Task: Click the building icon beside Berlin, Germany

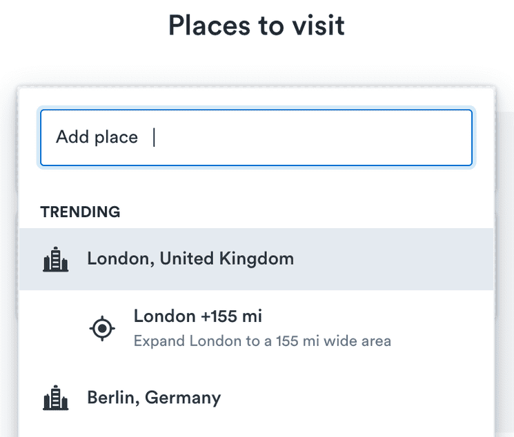Action: point(56,398)
